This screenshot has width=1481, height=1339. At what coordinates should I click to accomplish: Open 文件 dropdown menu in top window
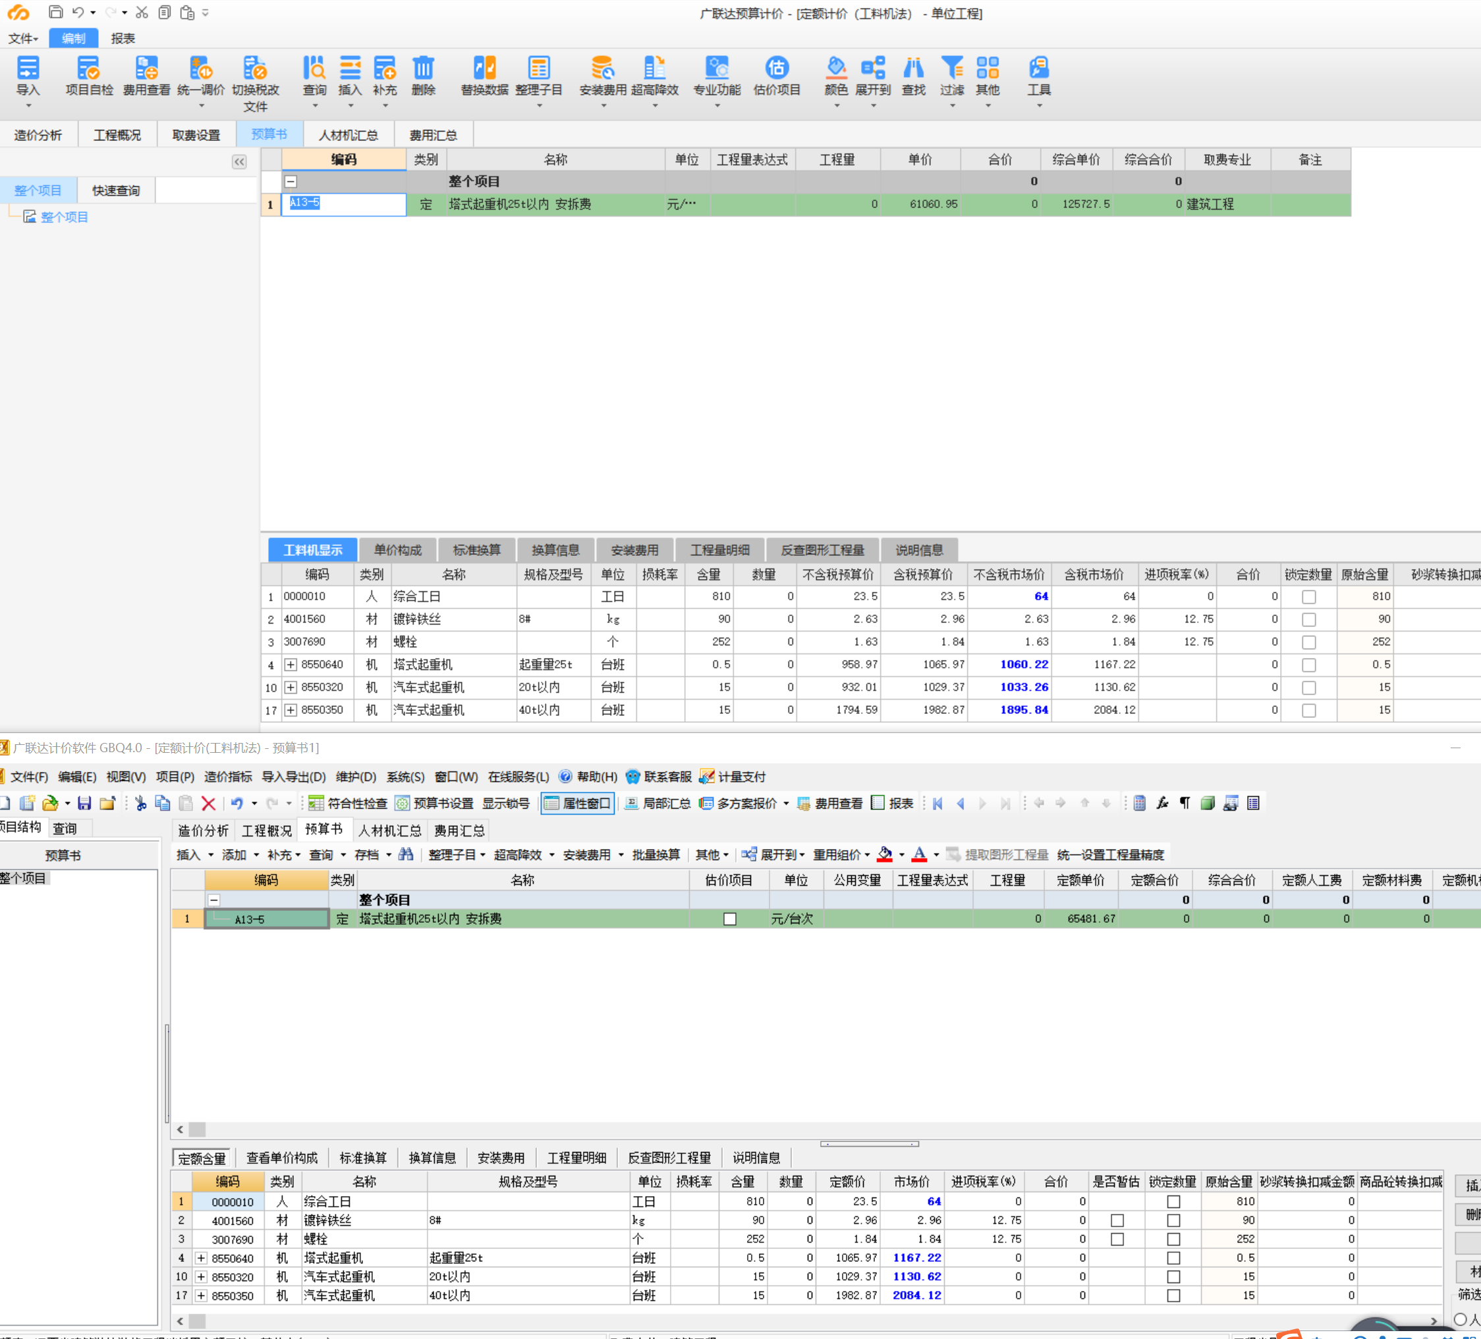23,38
